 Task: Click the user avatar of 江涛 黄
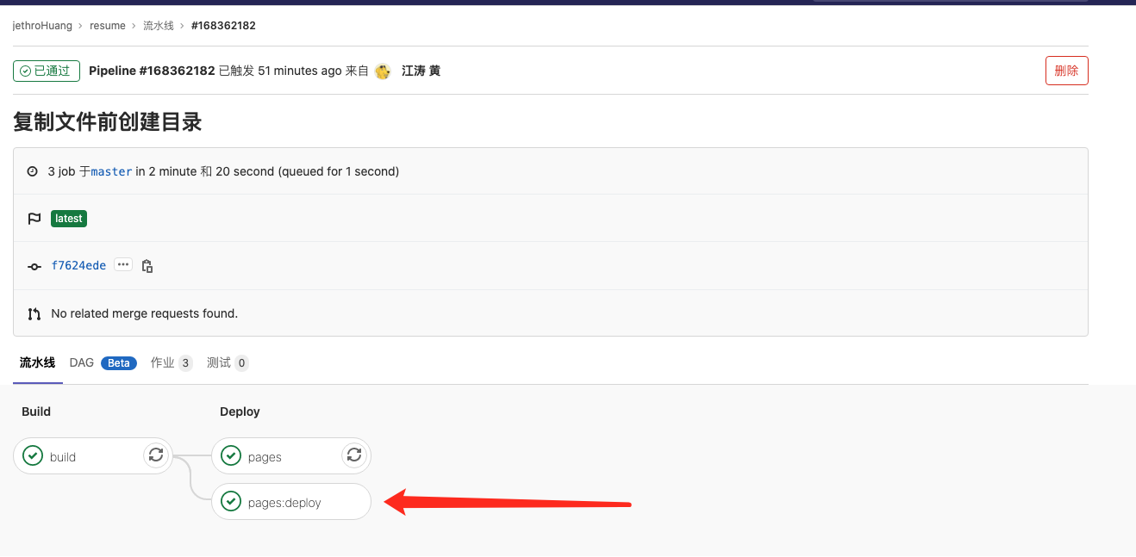[383, 71]
